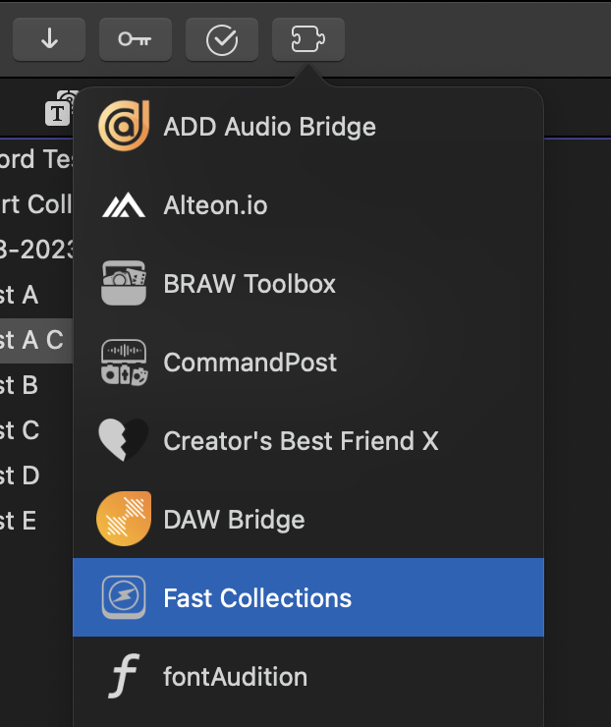Show Background Tasks via checkmark circle button
The image size is (611, 727).
tap(222, 39)
